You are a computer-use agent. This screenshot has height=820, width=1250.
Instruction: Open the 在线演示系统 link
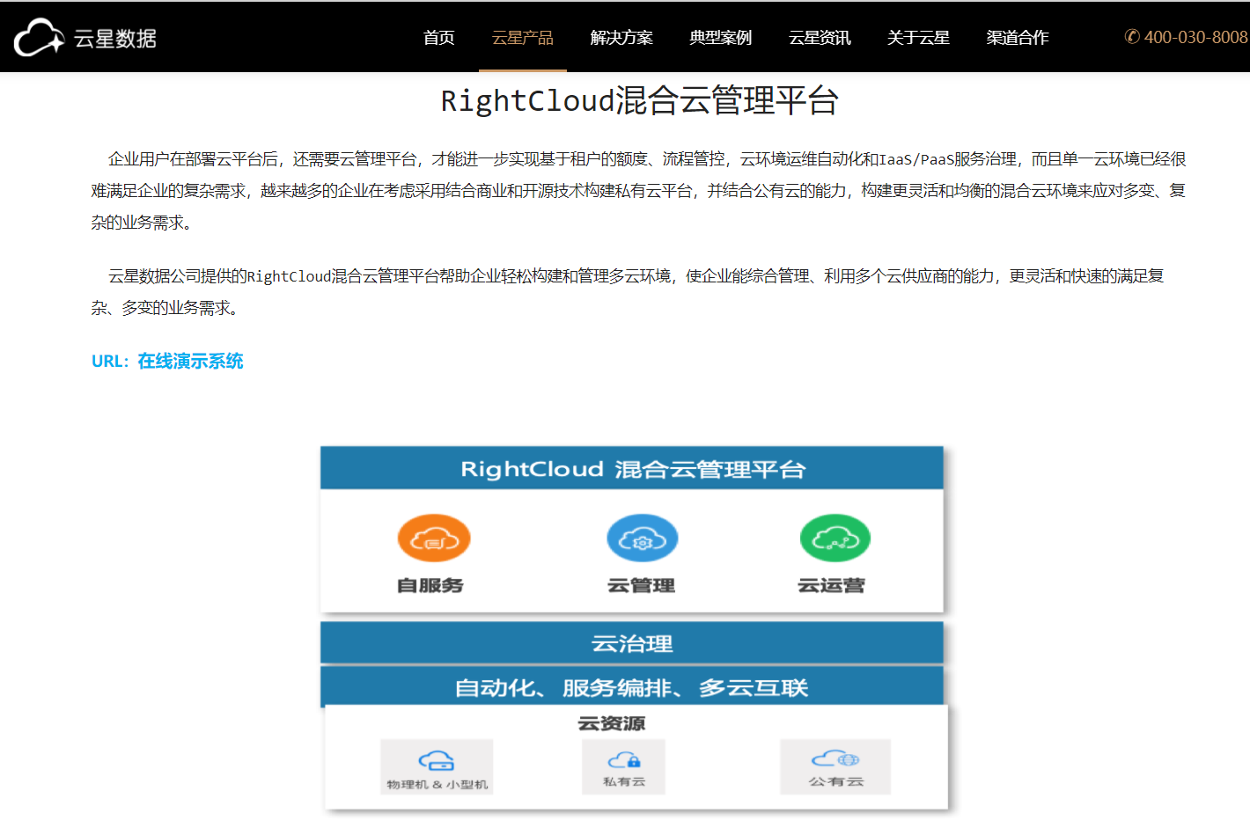(190, 362)
